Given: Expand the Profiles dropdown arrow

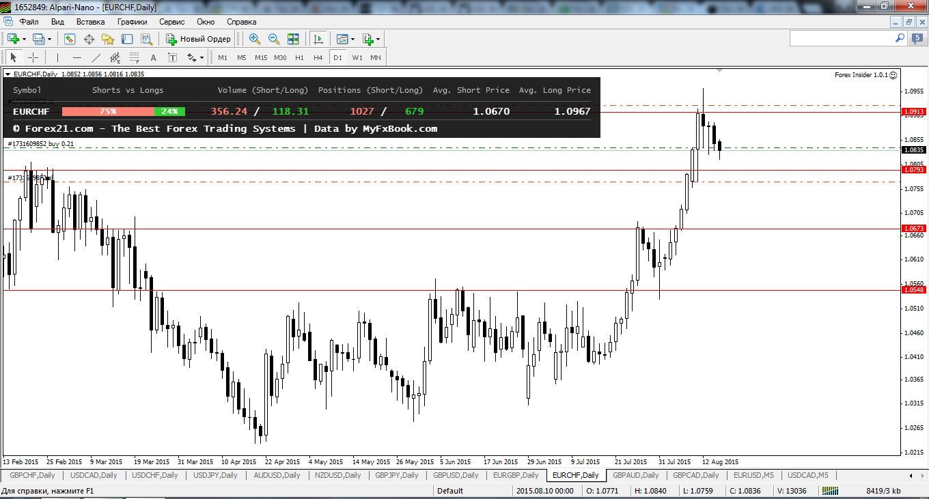Looking at the screenshot, I should tap(49, 39).
